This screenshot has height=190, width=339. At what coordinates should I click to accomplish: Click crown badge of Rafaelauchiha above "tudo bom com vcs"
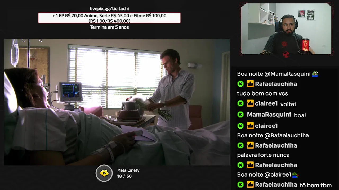[250, 84]
